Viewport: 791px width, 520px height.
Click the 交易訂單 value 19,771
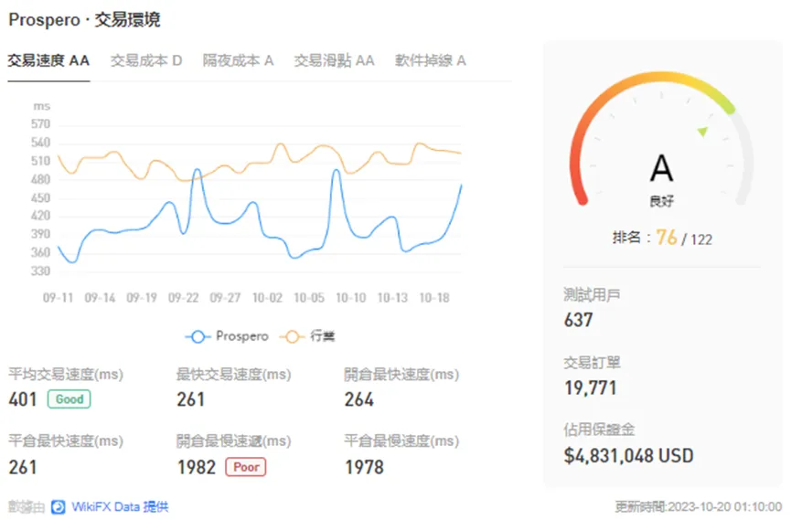pyautogui.click(x=590, y=387)
